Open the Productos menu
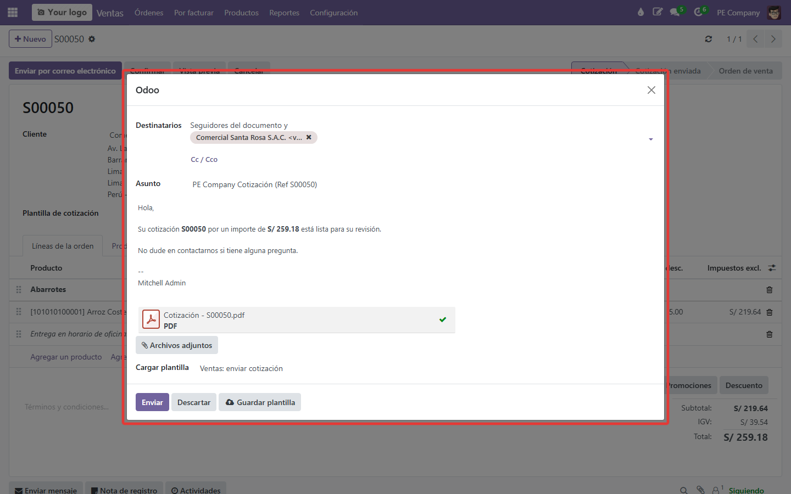Viewport: 791px width, 494px height. [241, 13]
